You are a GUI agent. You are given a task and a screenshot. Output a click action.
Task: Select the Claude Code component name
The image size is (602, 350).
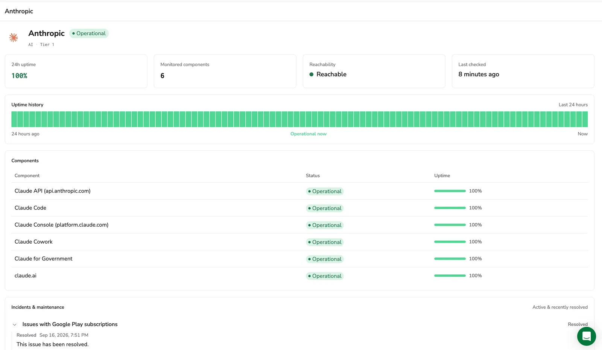point(30,208)
